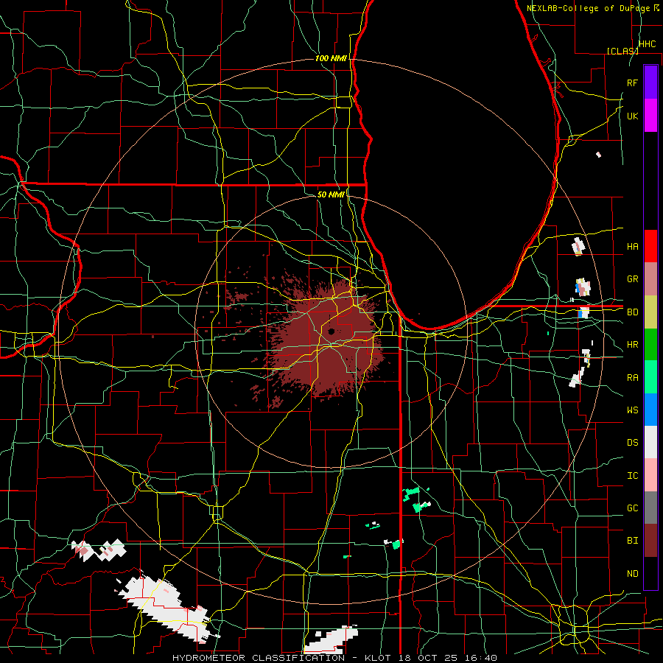
Task: Pick the mint green RA legend swatch
Action: point(650,377)
